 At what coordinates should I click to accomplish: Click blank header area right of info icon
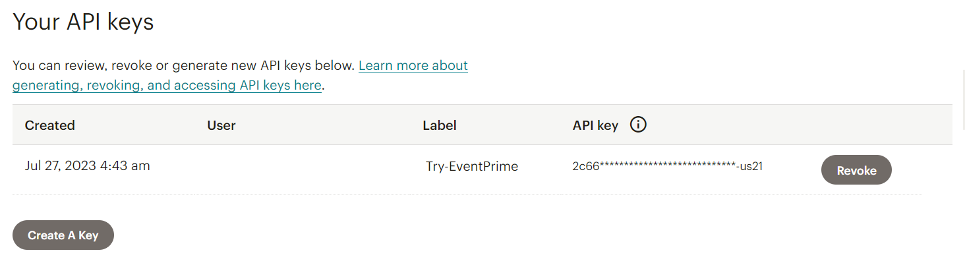791,125
